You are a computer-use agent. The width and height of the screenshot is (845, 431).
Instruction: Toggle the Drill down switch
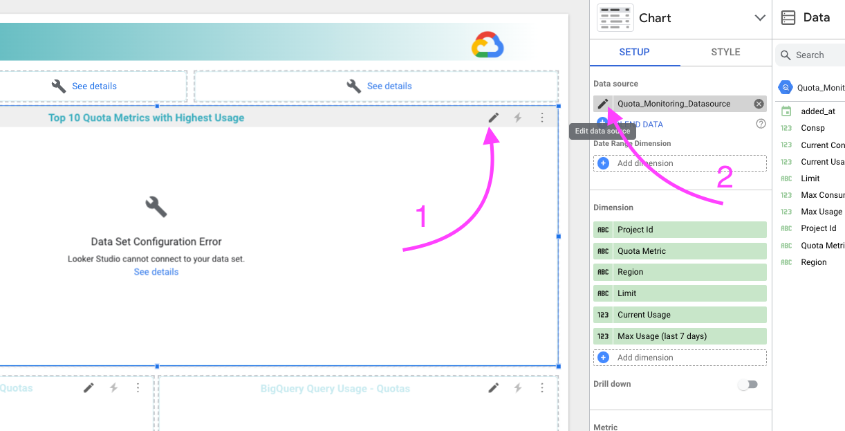[748, 385]
